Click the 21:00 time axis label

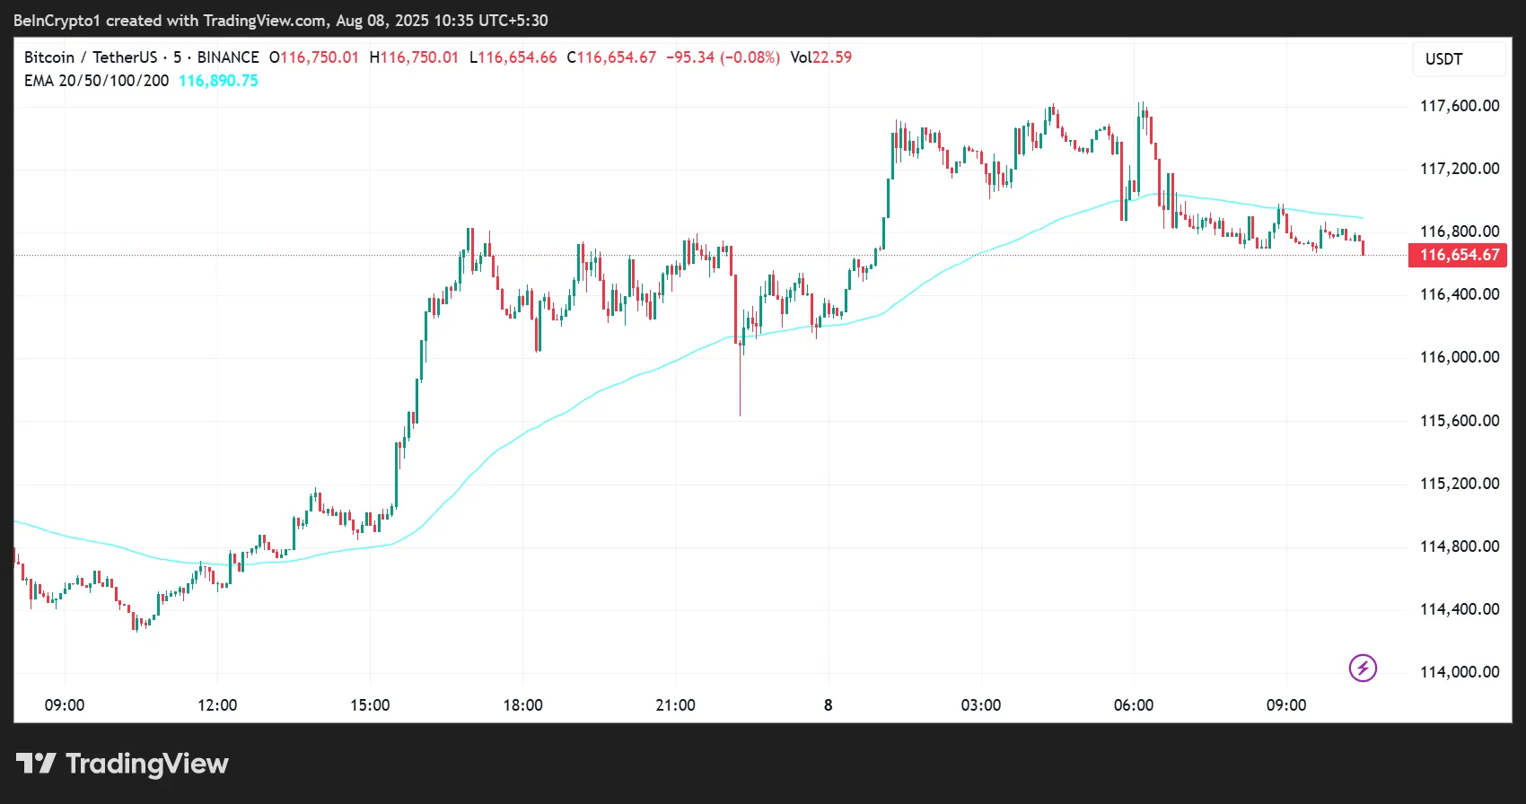[x=675, y=705]
